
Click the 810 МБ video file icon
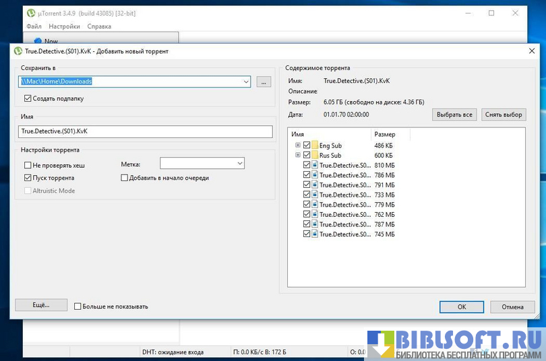[x=315, y=165]
